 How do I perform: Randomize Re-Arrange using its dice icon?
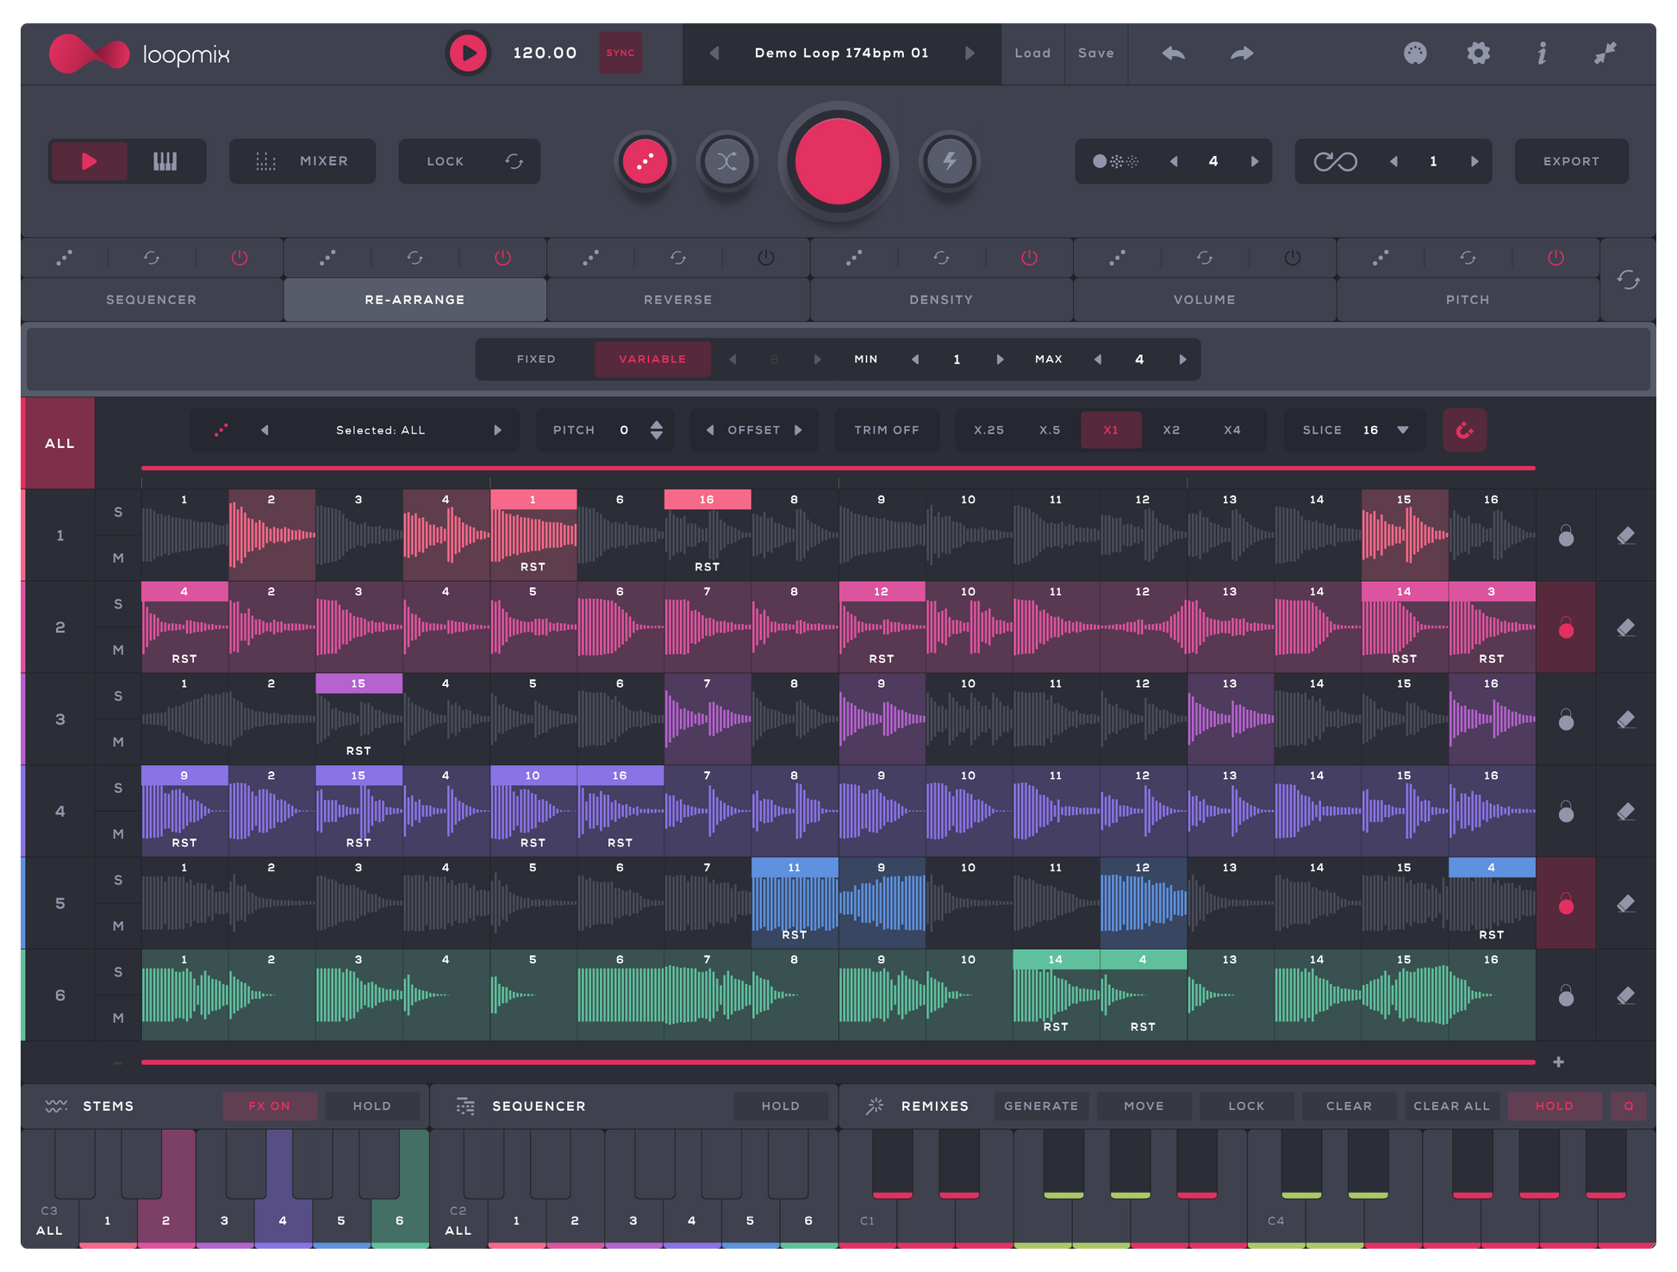click(328, 257)
